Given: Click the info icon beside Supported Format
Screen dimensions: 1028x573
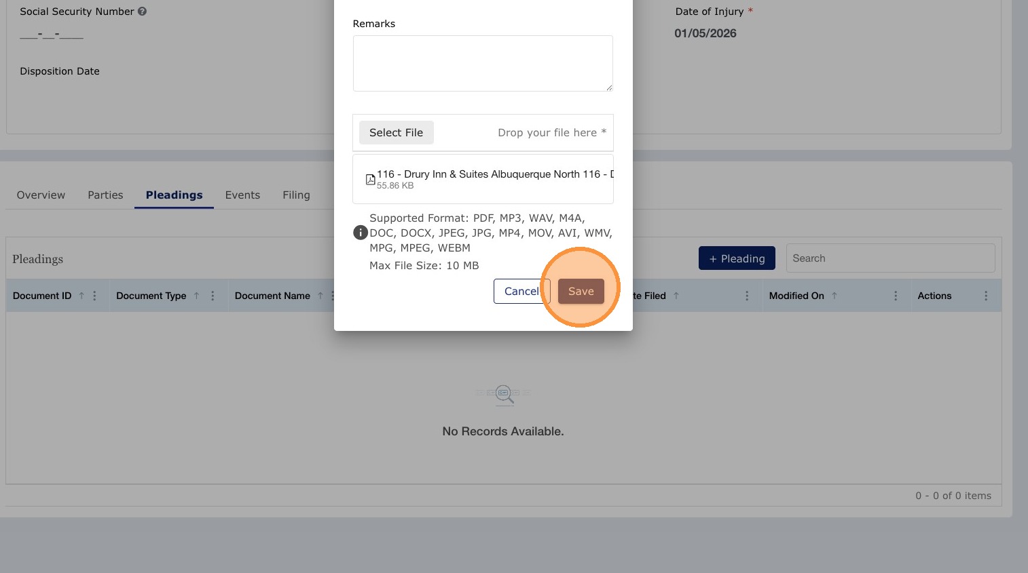Looking at the screenshot, I should pyautogui.click(x=361, y=233).
